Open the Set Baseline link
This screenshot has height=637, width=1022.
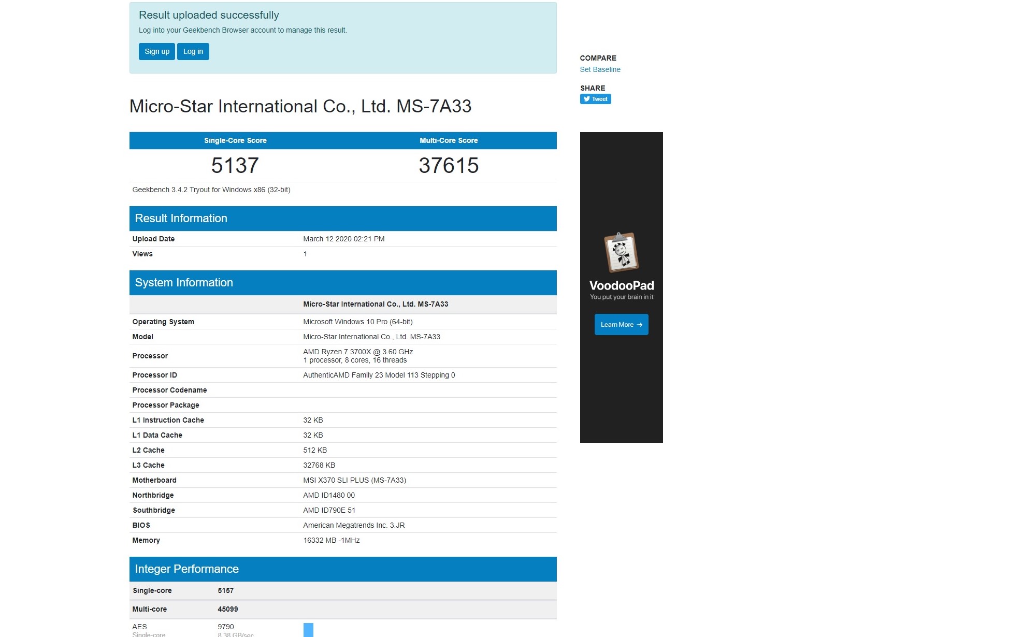pos(600,69)
